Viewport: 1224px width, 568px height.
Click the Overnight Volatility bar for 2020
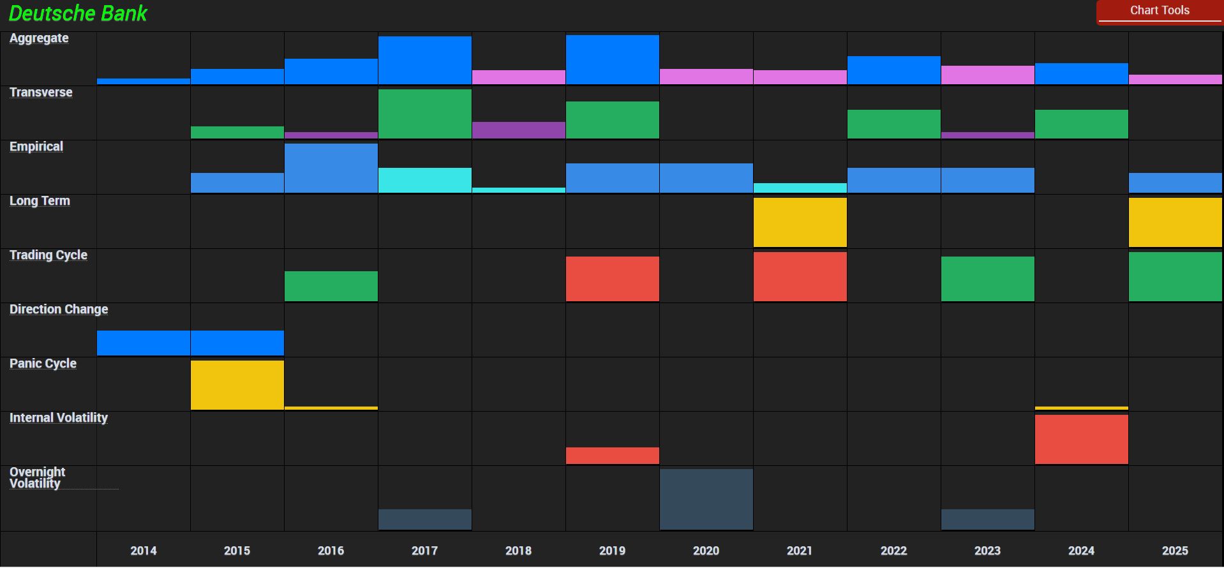click(x=706, y=499)
